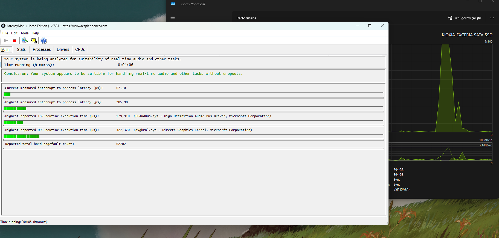Image resolution: width=499 pixels, height=238 pixels.
Task: Select the dxgkrnl.sys driver text
Action: [193, 130]
